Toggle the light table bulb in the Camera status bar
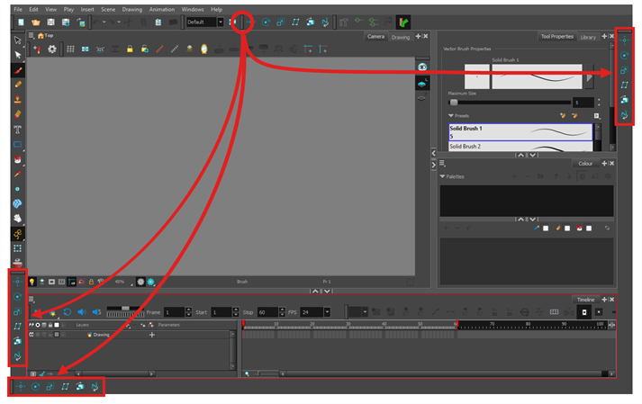Image resolution: width=642 pixels, height=404 pixels. pos(32,282)
